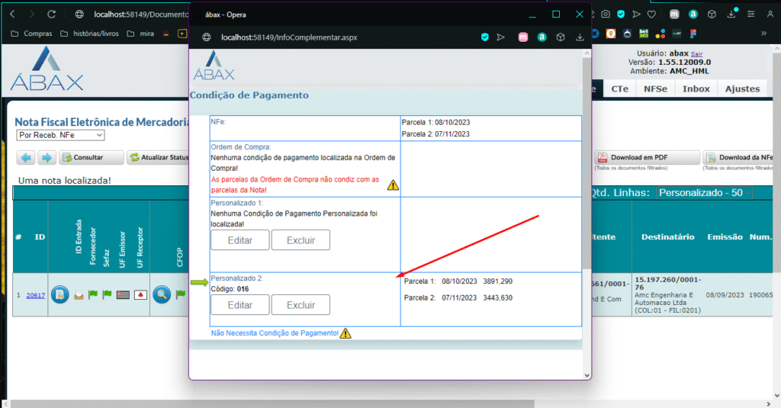Screen dimensions: 781x408
Task: Click the snapshot camera icon in Opera toolbar
Action: 604,14
